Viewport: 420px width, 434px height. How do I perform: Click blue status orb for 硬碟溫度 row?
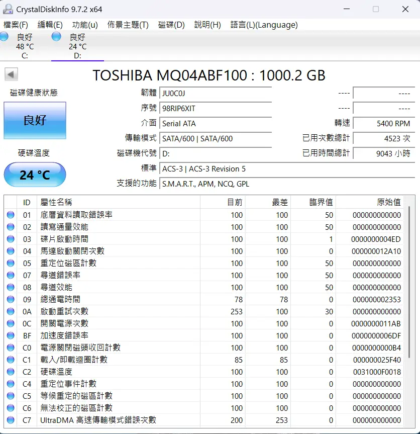coord(11,372)
